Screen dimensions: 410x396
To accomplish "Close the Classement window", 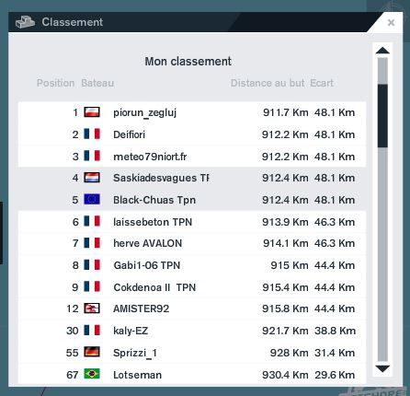I will click(x=391, y=22).
